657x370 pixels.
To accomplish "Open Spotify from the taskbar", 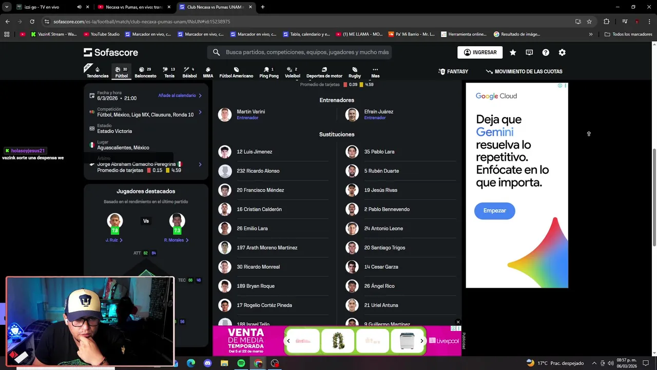I will [241, 363].
